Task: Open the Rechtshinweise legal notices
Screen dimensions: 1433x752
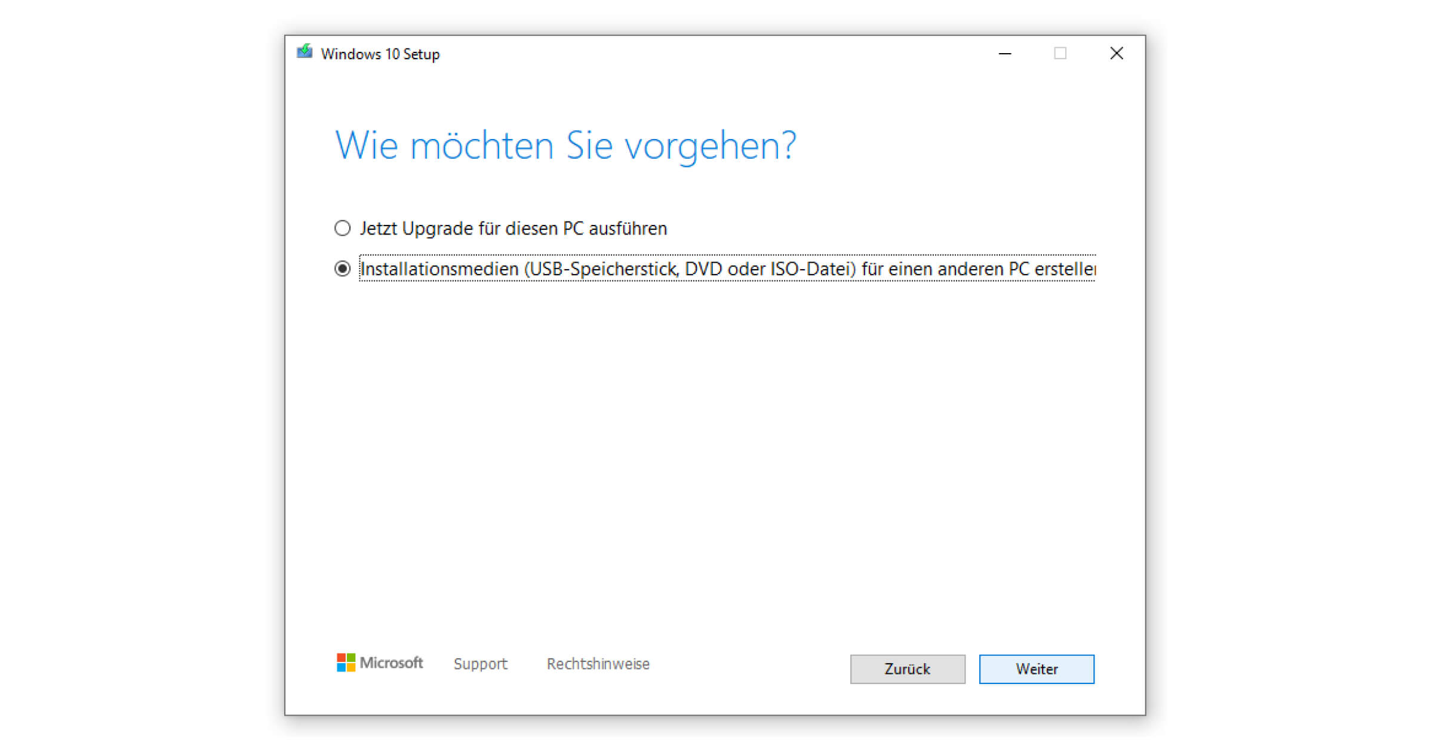Action: coord(598,664)
